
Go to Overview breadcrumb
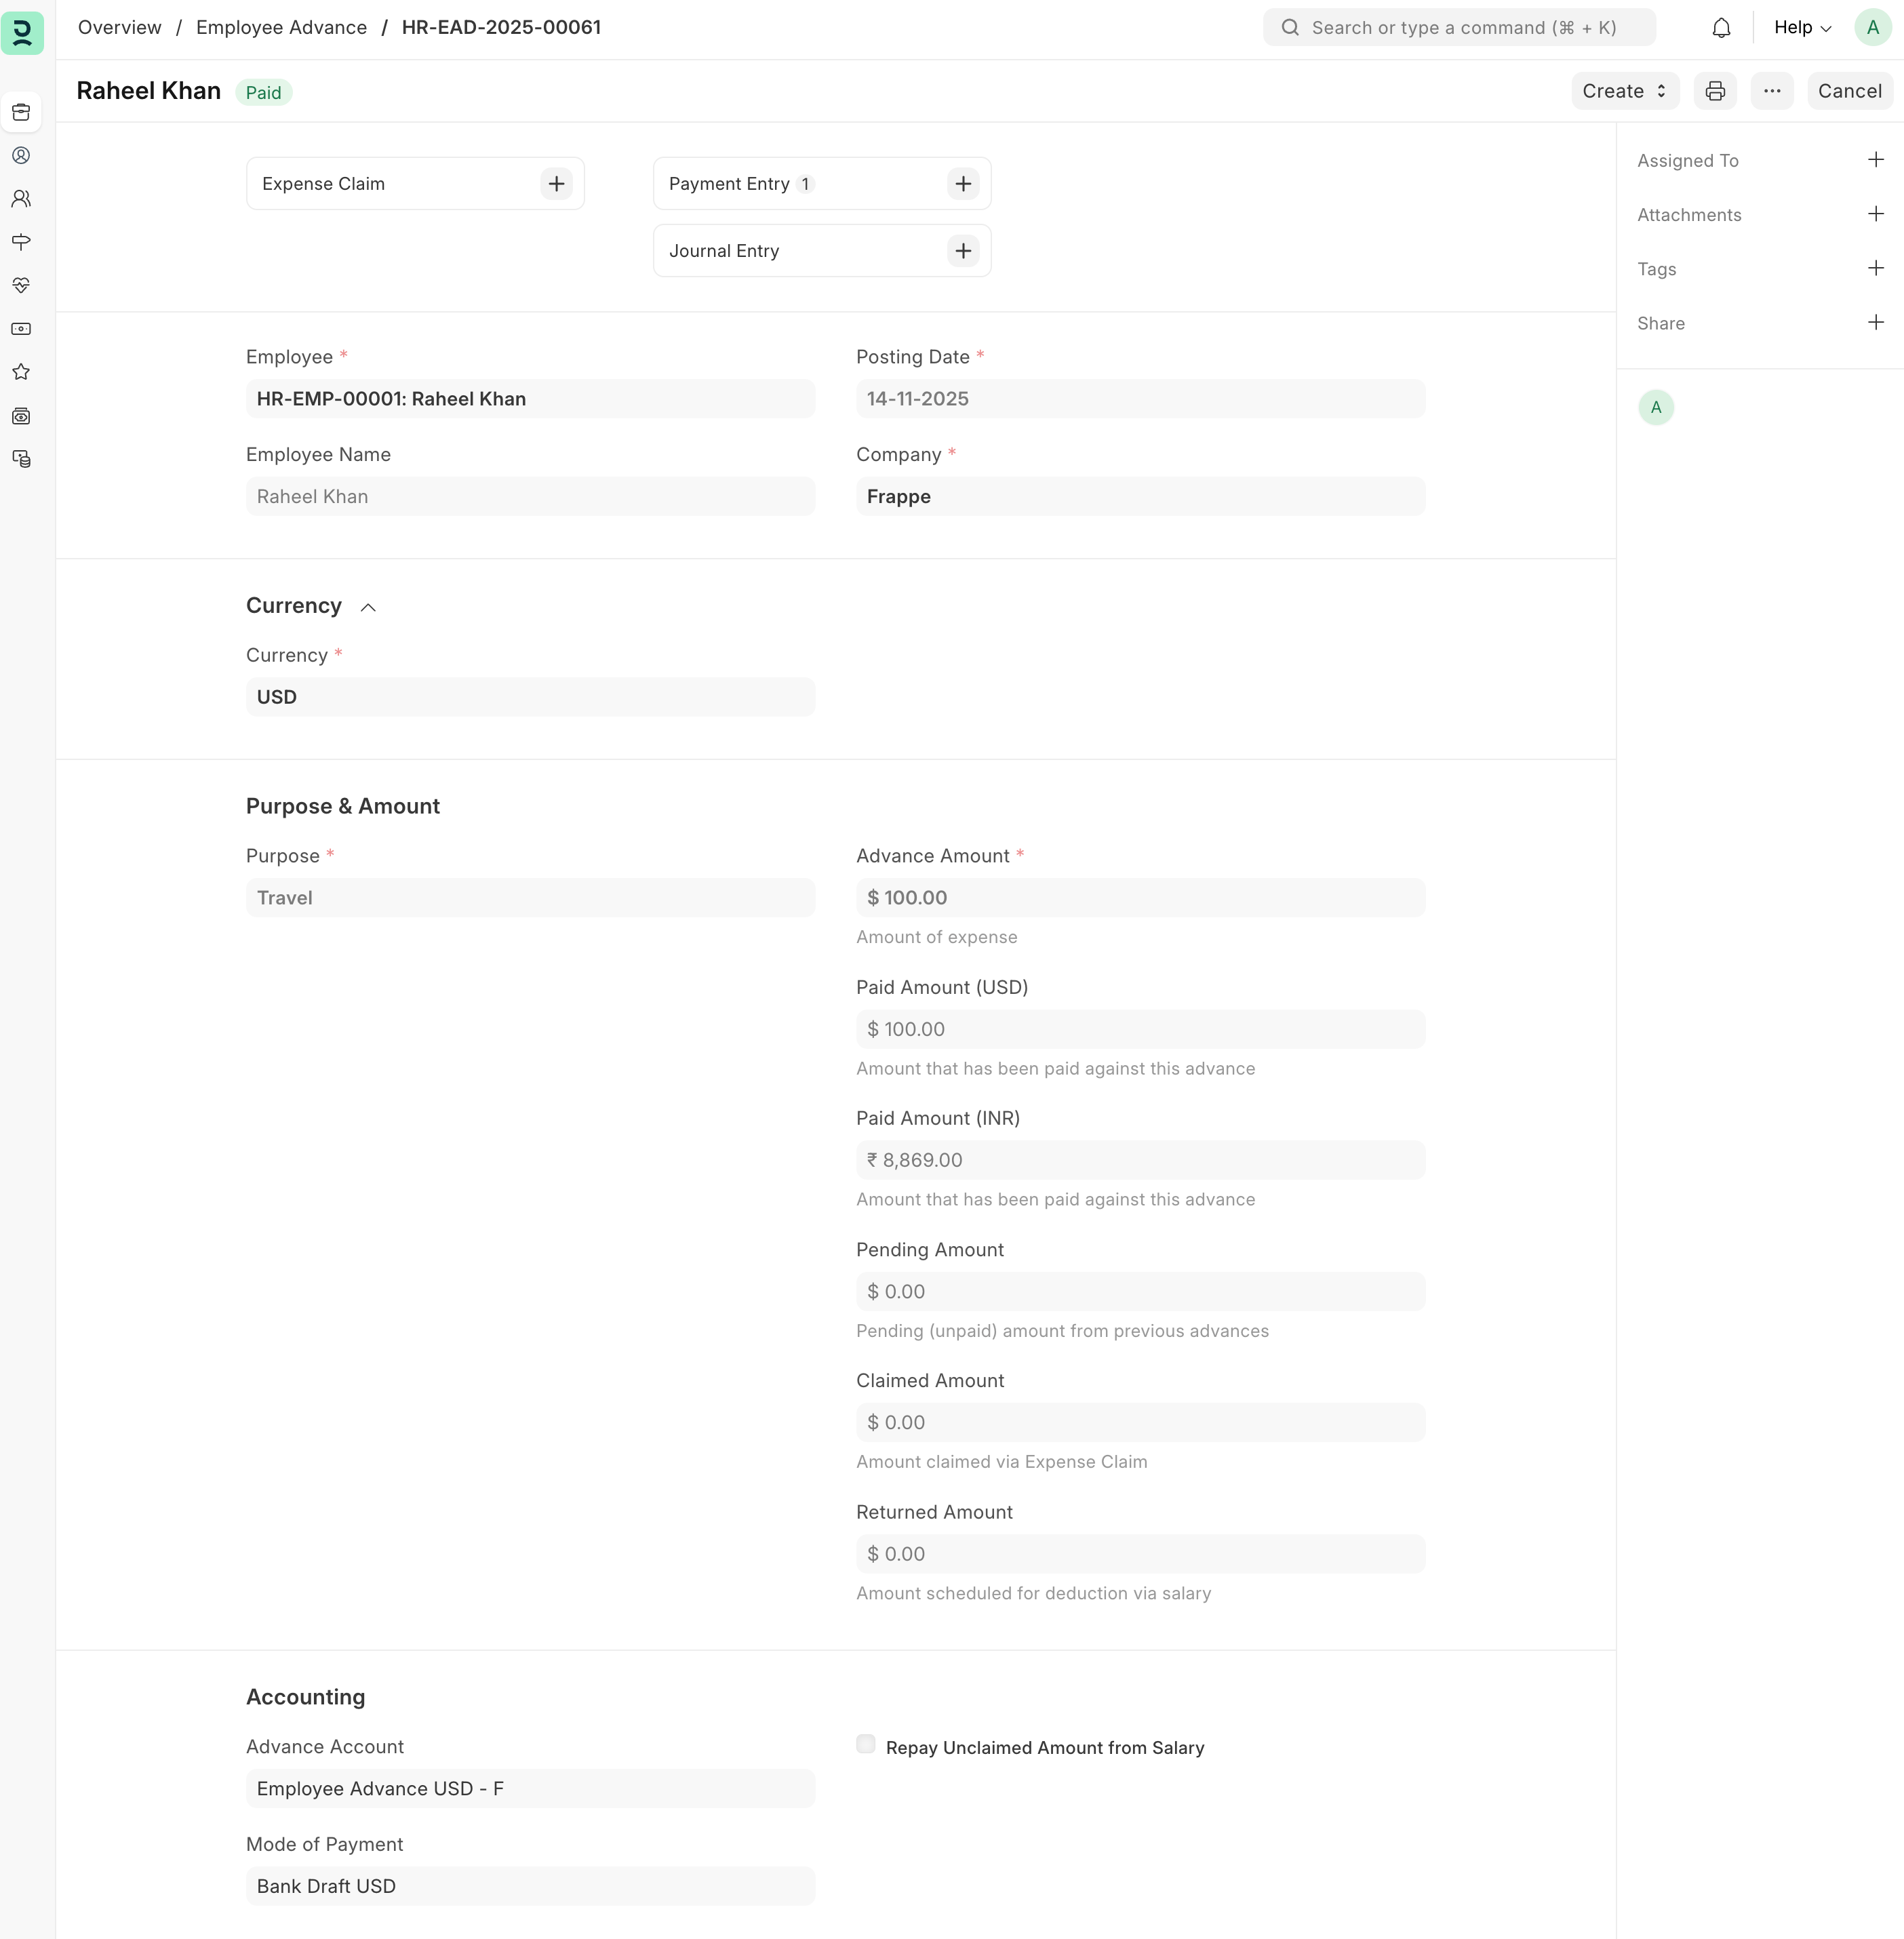point(119,28)
